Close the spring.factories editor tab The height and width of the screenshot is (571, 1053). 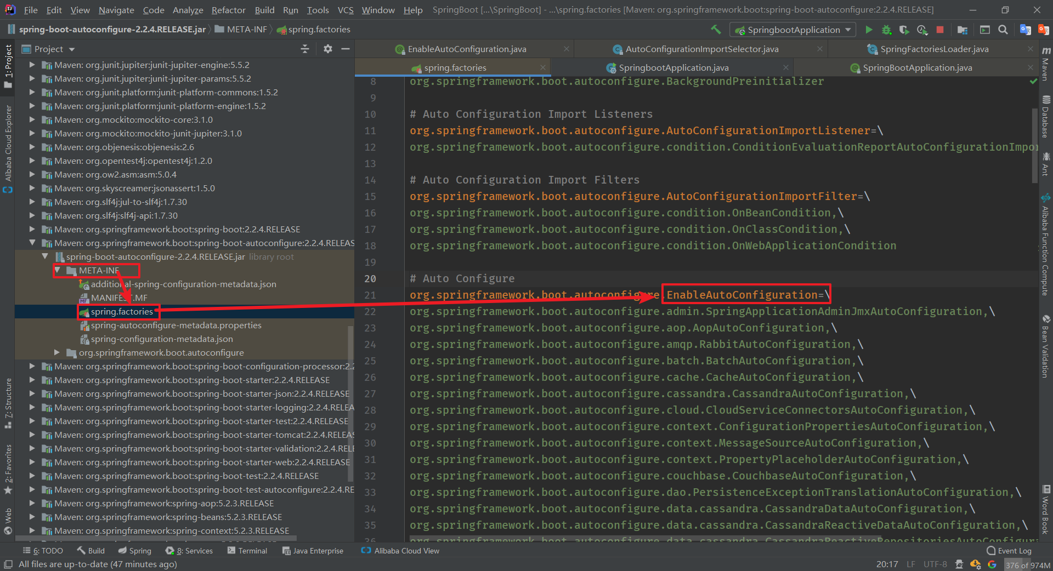pyautogui.click(x=543, y=67)
